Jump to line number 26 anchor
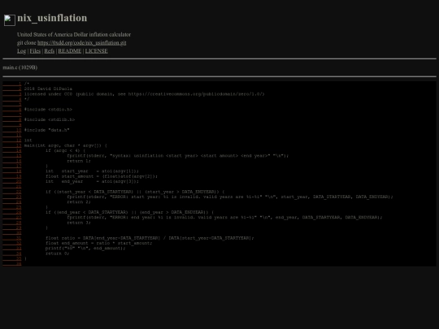This screenshot has width=439, height=329. (12, 212)
